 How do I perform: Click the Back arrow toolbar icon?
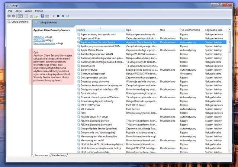click(x=9, y=16)
